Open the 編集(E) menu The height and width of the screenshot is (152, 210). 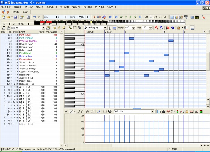click(x=18, y=7)
